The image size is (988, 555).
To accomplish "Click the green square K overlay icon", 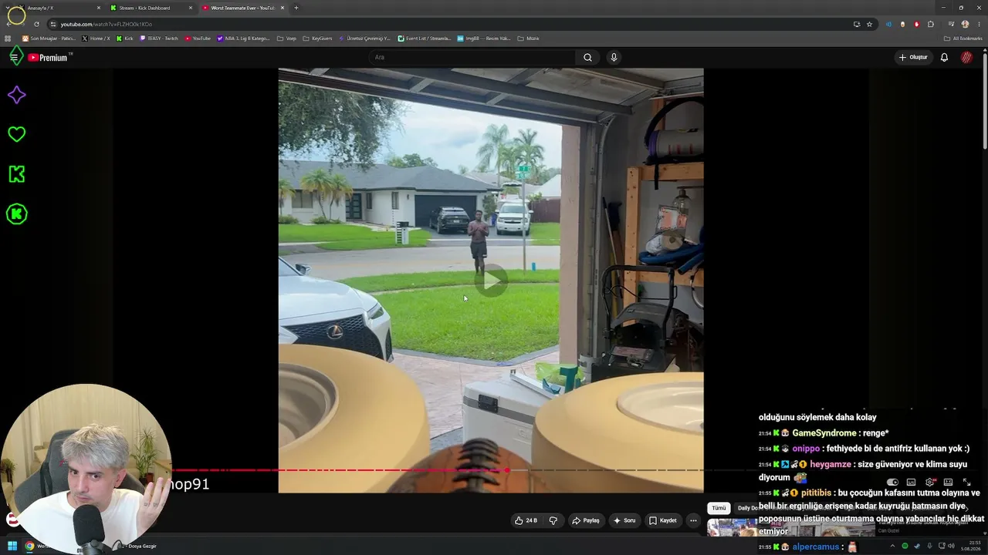I will pos(16,174).
